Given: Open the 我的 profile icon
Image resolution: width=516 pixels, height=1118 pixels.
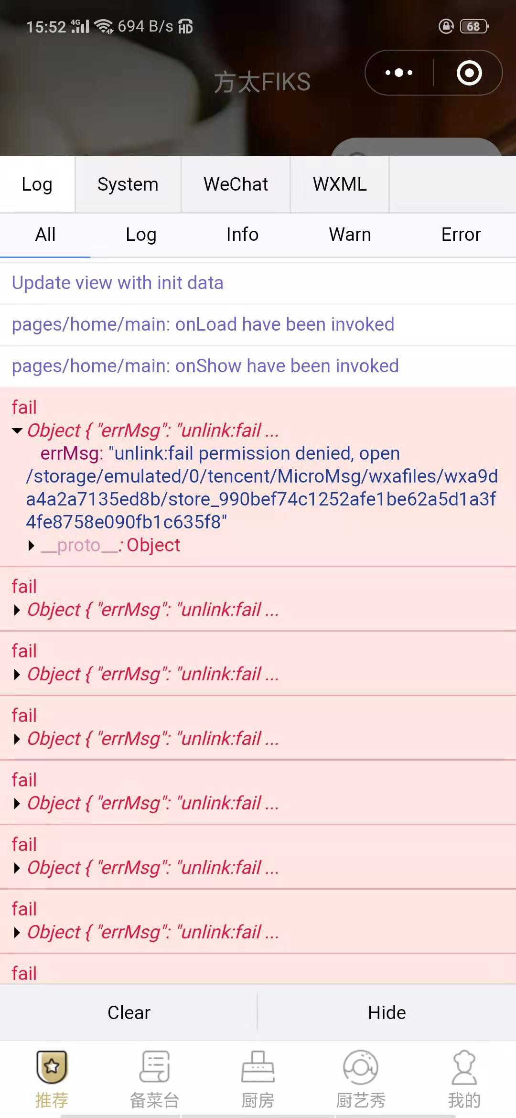Looking at the screenshot, I should pos(464,1066).
